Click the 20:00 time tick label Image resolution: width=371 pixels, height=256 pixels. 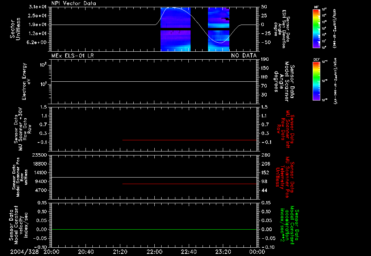[51, 252]
